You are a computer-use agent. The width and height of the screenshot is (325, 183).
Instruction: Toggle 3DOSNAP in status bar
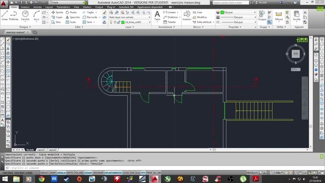pyautogui.click(x=98, y=173)
